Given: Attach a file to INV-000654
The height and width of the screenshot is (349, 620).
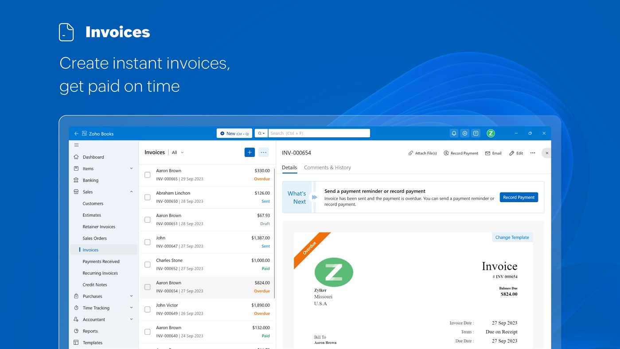Looking at the screenshot, I should 422,153.
